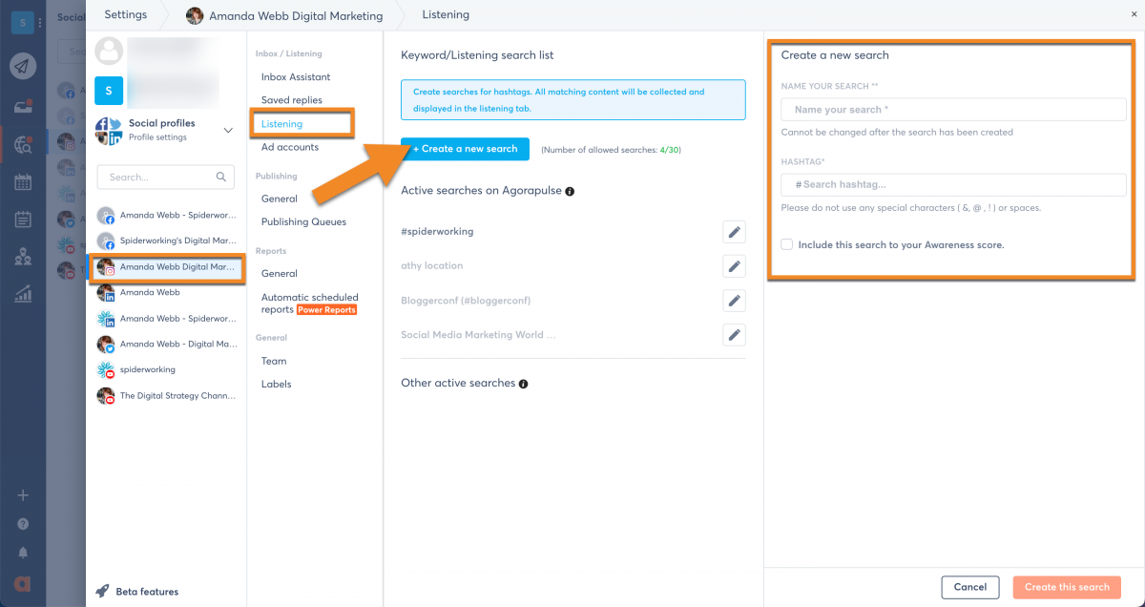Click the help question mark icon
1145x607 pixels.
point(24,524)
